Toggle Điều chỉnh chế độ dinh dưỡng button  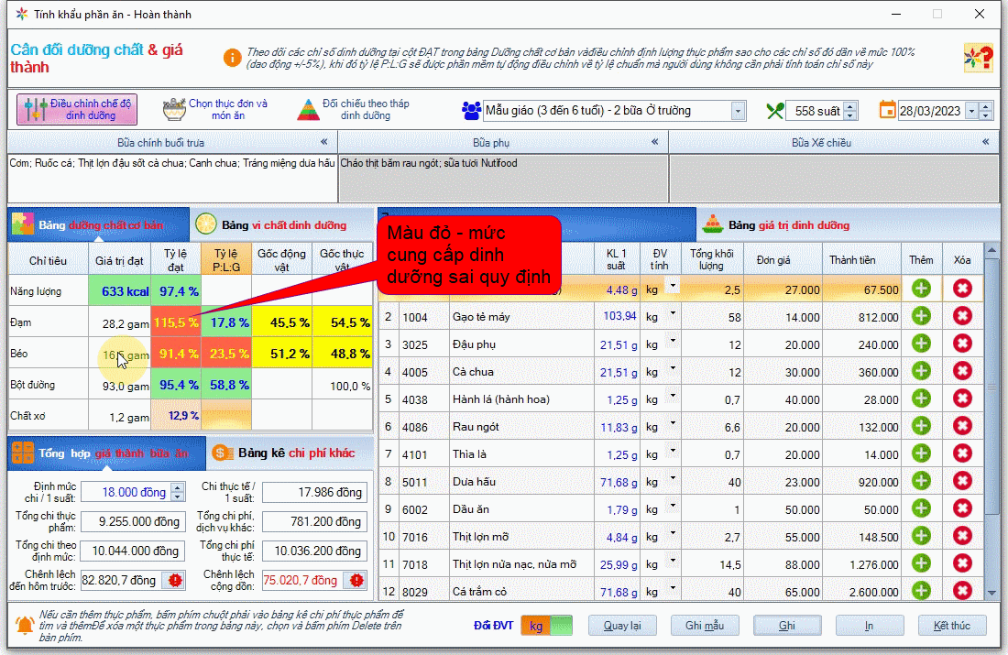pyautogui.click(x=77, y=110)
